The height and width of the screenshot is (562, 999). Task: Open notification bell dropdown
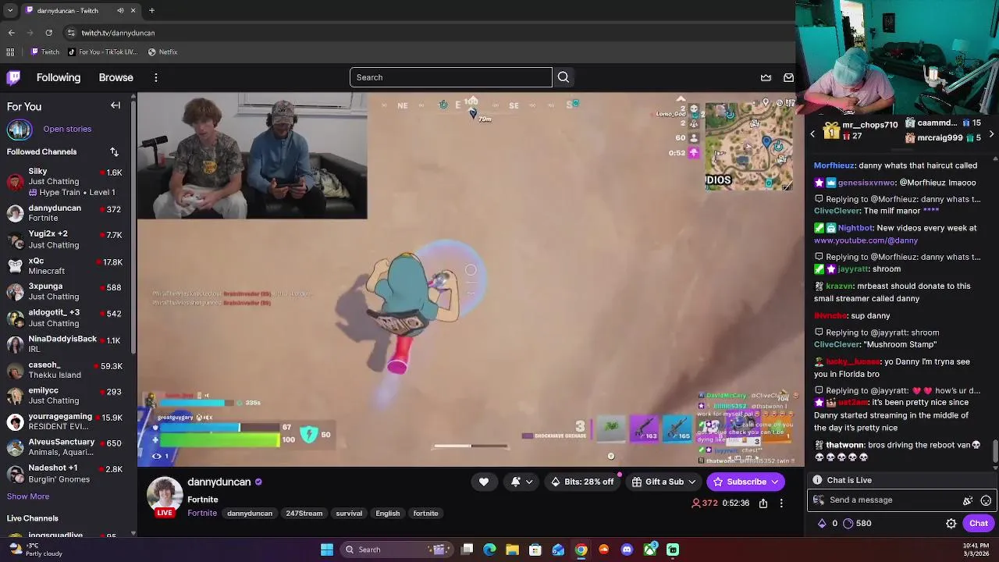coord(521,482)
